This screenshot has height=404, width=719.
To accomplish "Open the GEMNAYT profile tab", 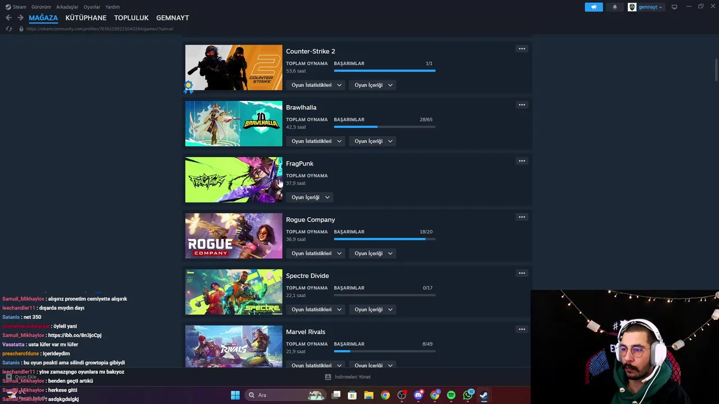I will click(172, 18).
